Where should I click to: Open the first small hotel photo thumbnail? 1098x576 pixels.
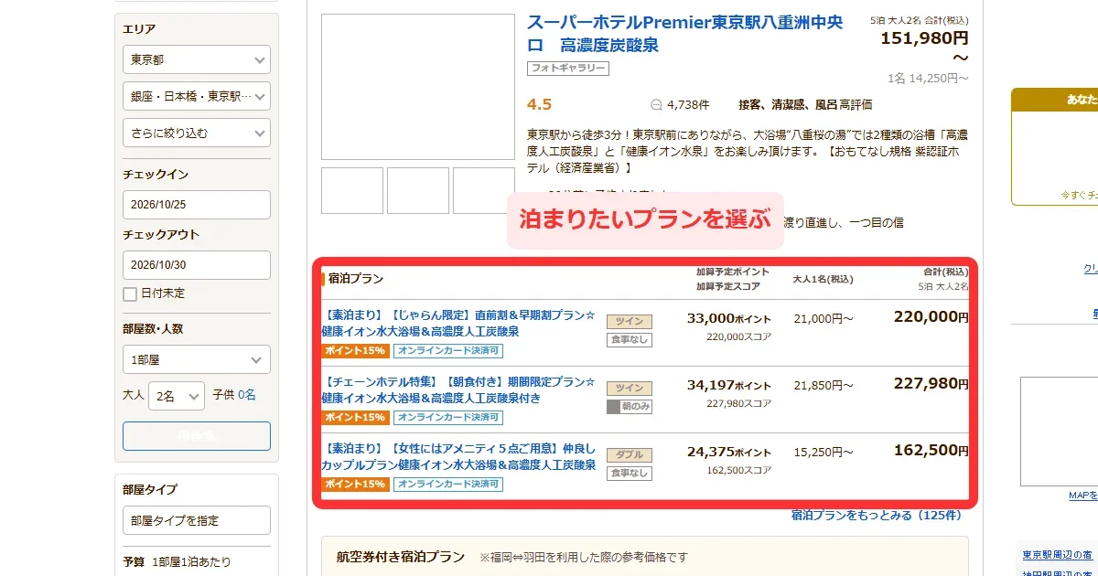(352, 190)
